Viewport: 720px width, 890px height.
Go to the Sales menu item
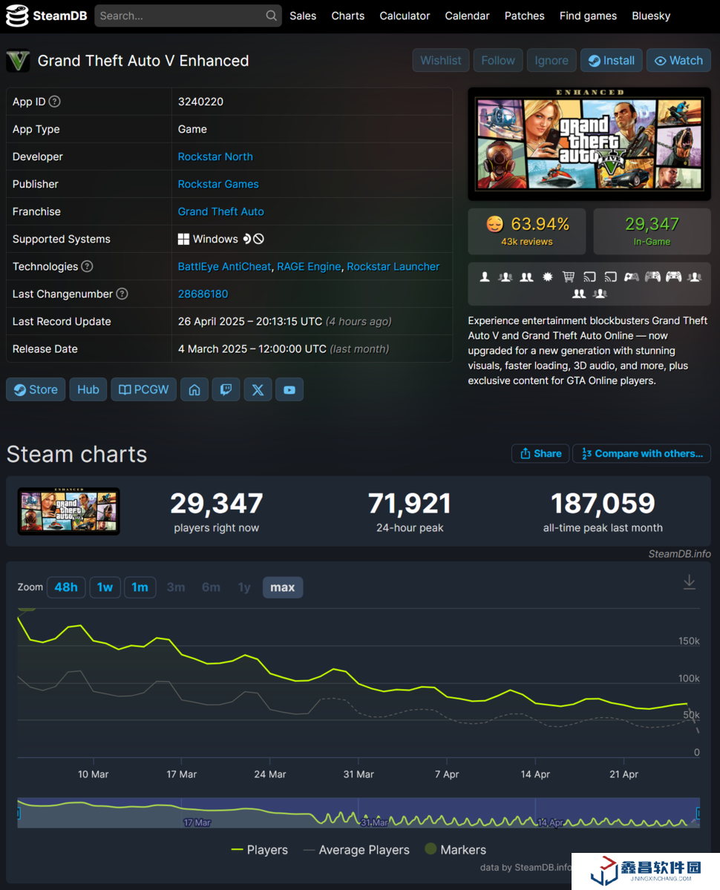coord(303,16)
